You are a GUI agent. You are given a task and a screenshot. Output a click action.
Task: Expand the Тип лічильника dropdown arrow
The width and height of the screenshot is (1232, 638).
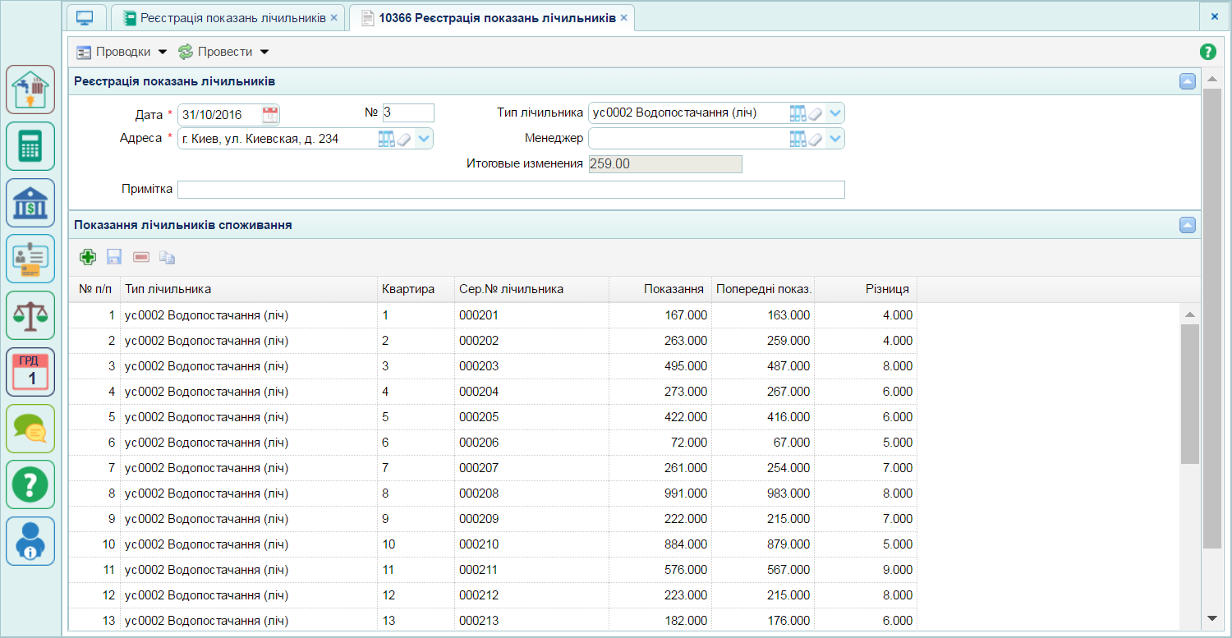coord(835,113)
